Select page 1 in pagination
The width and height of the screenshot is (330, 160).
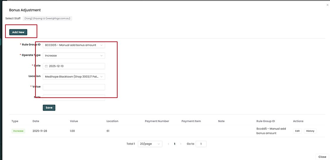point(175,144)
